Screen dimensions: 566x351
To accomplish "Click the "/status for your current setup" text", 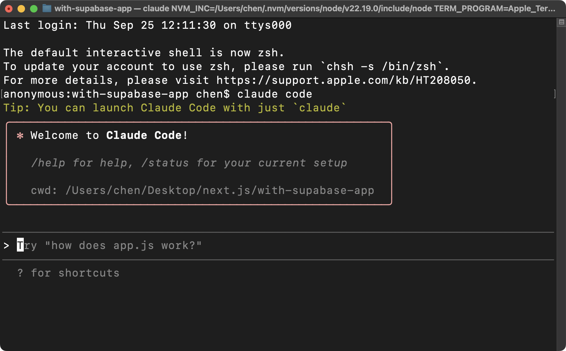I will [x=244, y=163].
